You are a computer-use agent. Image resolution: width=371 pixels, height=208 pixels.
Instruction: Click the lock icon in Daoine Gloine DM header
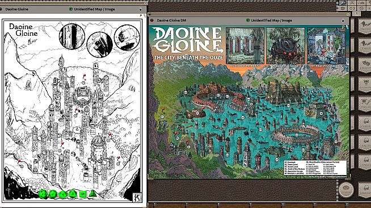(x=343, y=21)
